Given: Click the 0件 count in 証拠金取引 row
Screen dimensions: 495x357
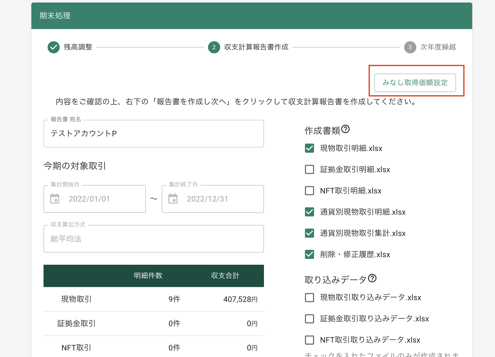Looking at the screenshot, I should [x=174, y=323].
